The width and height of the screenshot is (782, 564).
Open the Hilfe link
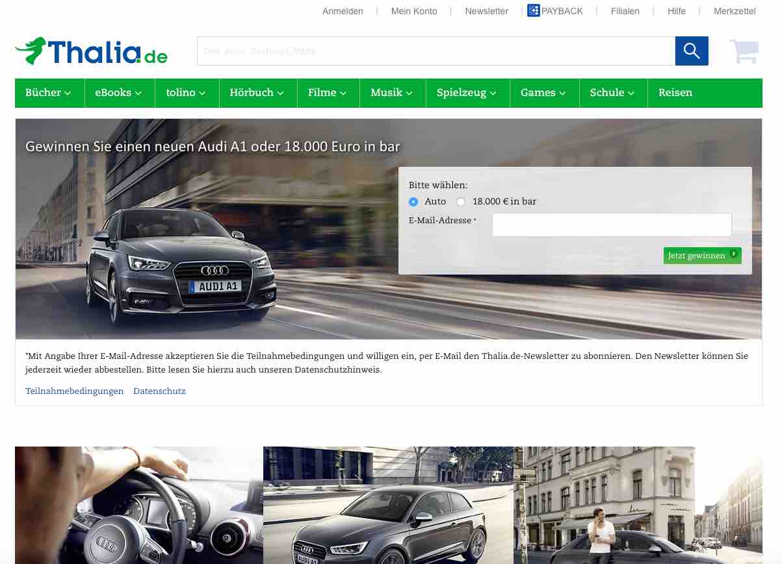point(677,11)
